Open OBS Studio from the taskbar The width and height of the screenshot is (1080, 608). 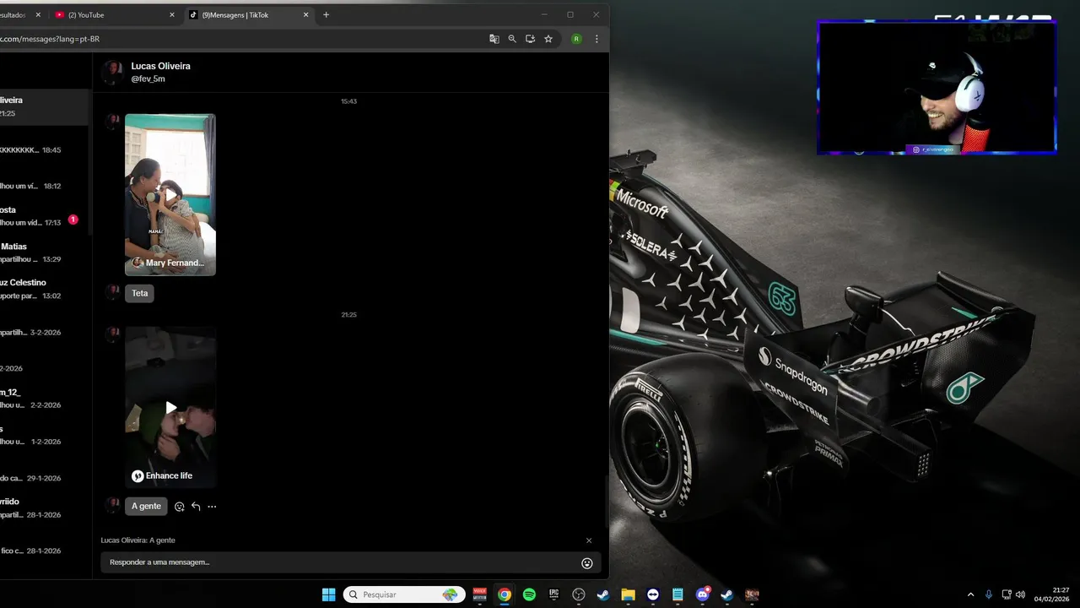579,594
